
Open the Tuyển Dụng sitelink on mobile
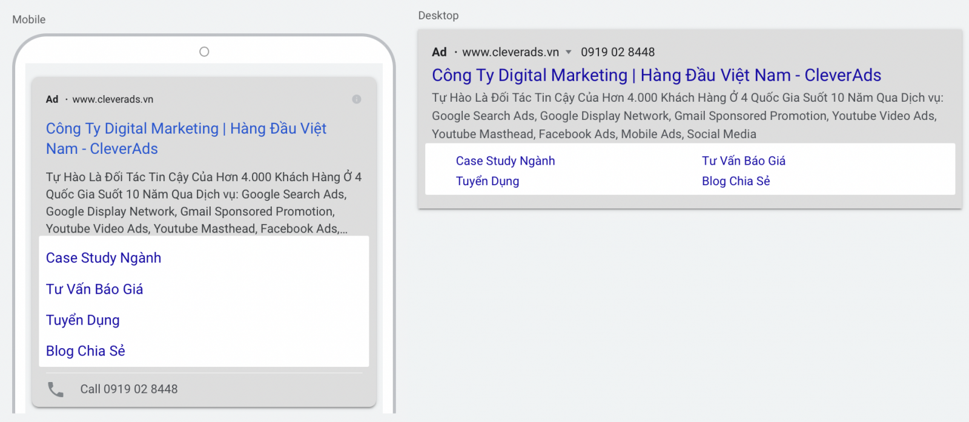point(83,320)
